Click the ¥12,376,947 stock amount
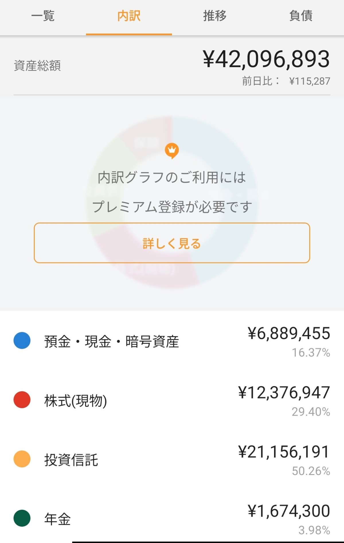Image resolution: width=344 pixels, height=543 pixels. (x=284, y=392)
